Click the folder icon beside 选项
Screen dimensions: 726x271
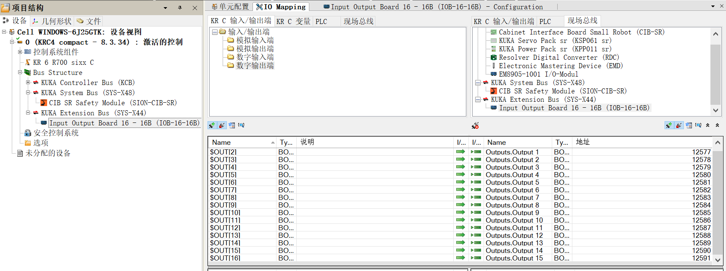point(28,143)
